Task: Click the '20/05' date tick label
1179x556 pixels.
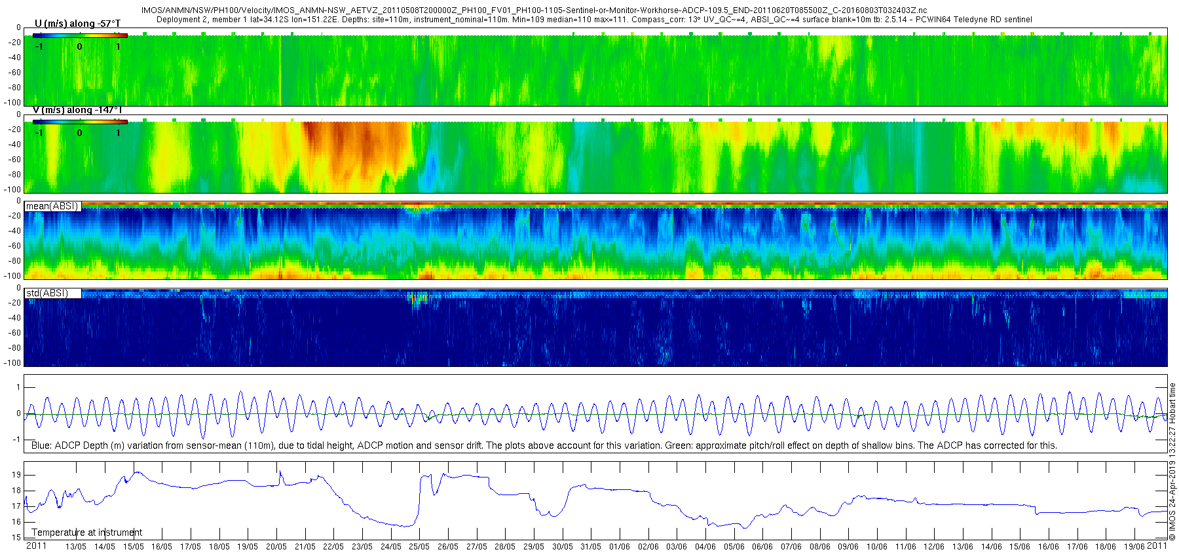Action: point(276,547)
